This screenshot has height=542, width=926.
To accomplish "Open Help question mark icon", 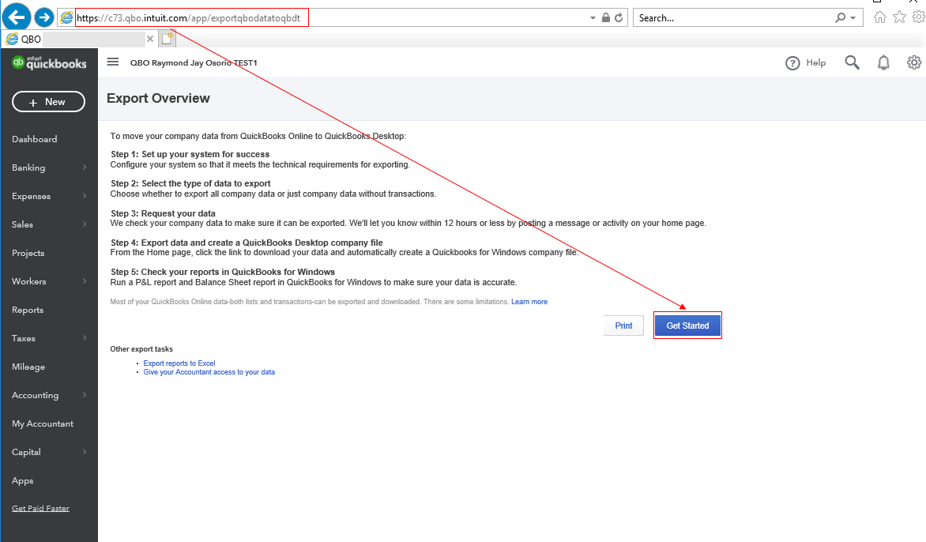I will (x=792, y=62).
